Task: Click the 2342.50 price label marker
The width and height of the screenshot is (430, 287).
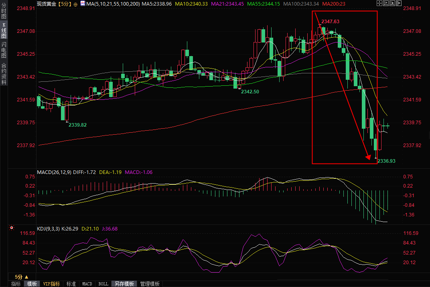Action: tap(250, 91)
